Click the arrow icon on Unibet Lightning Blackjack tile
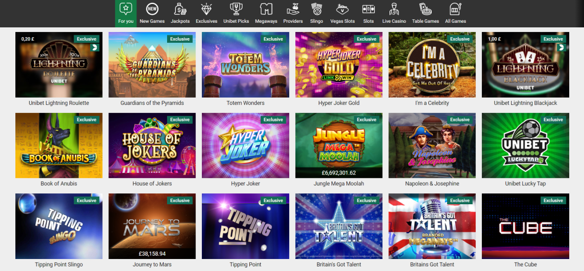Image resolution: width=584 pixels, height=271 pixels. click(561, 47)
